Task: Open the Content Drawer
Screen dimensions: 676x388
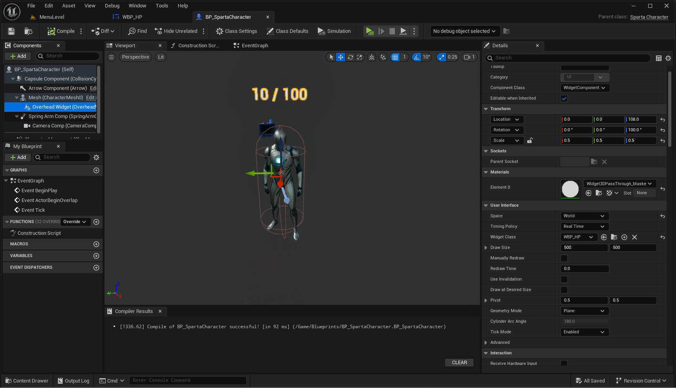Action: (27, 381)
